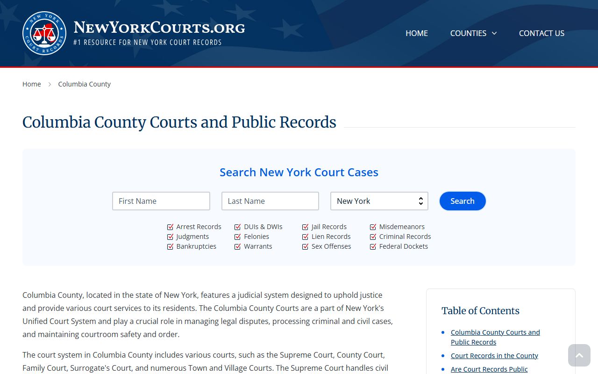Image resolution: width=598 pixels, height=374 pixels.
Task: Click the Sex Offenses check icon
Action: tap(306, 246)
